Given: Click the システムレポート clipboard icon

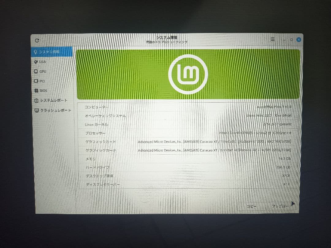Looking at the screenshot, I should (36, 100).
